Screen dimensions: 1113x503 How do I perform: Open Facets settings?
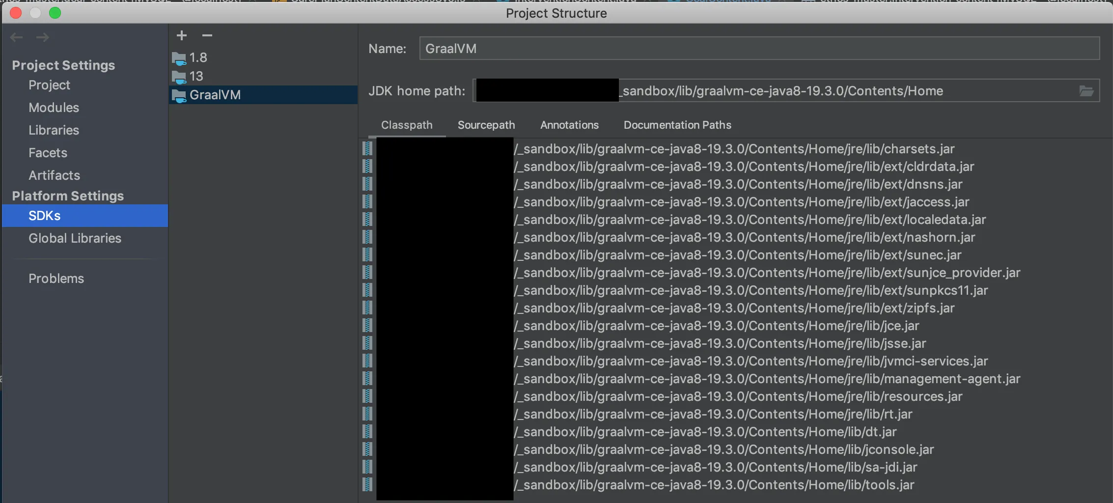pos(48,153)
